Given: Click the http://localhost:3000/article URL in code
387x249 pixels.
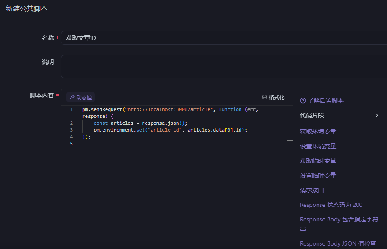Looking at the screenshot, I should click(169, 109).
